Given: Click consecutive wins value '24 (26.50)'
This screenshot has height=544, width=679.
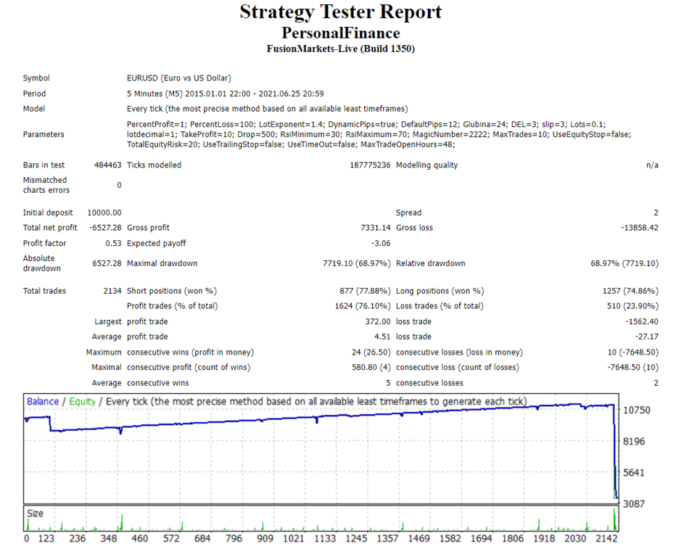Looking at the screenshot, I should tap(371, 353).
